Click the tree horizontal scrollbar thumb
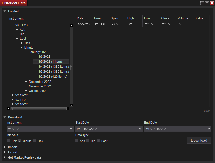This screenshot has height=163, width=215. 39,109
